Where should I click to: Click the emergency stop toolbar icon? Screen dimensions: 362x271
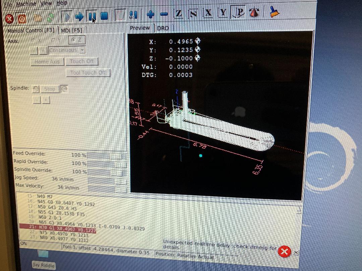(10, 19)
